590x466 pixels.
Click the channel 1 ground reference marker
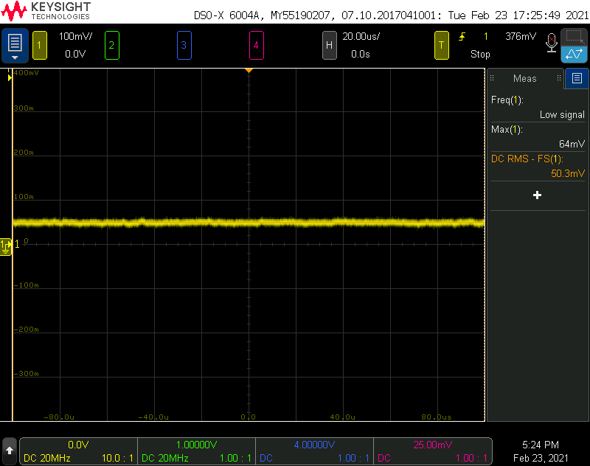point(6,246)
